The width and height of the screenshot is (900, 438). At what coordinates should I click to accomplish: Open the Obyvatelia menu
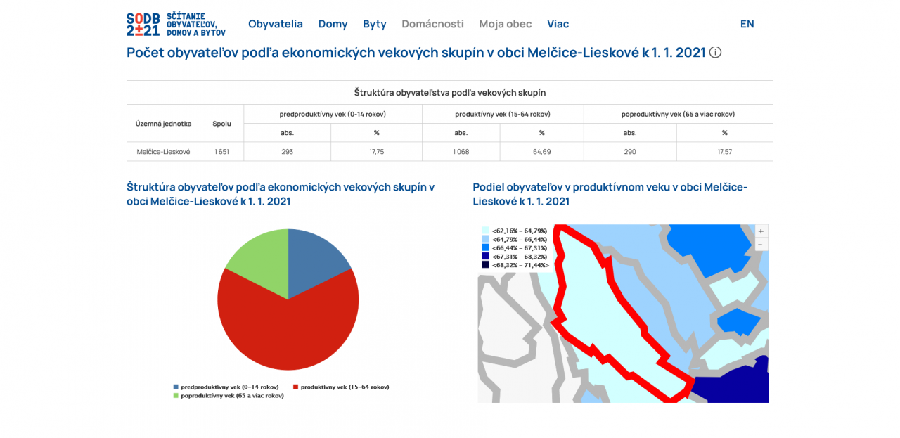coord(275,24)
